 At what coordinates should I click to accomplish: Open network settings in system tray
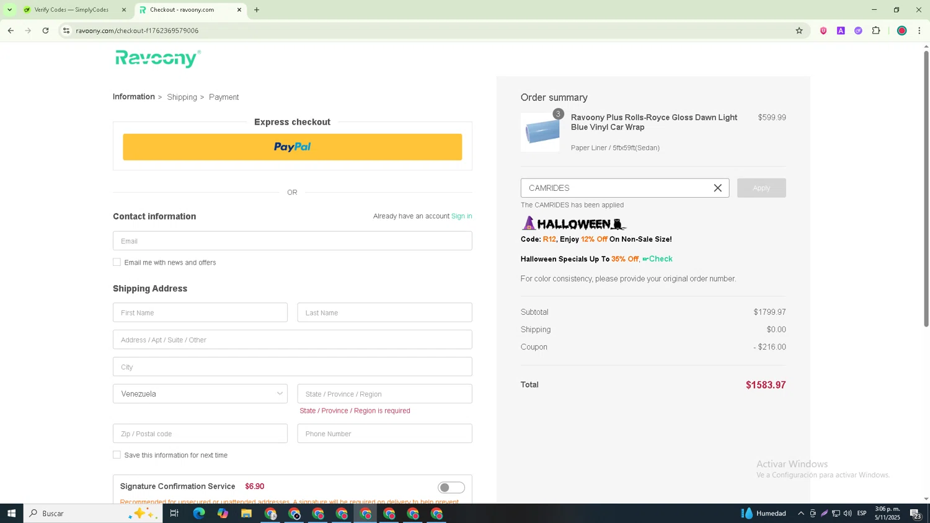836,513
